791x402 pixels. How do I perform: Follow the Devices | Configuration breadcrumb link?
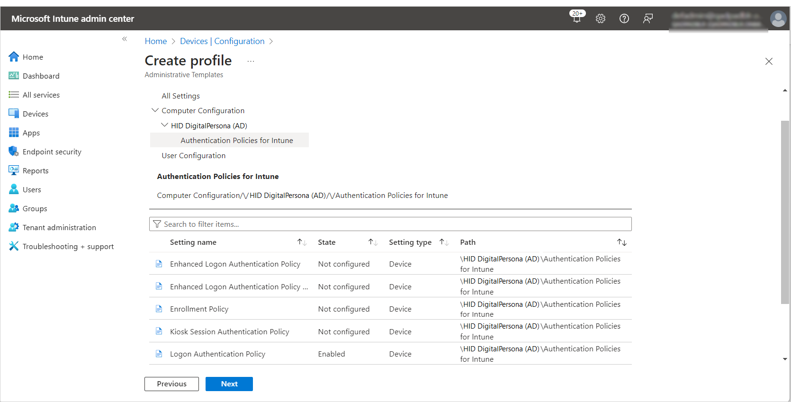[222, 41]
